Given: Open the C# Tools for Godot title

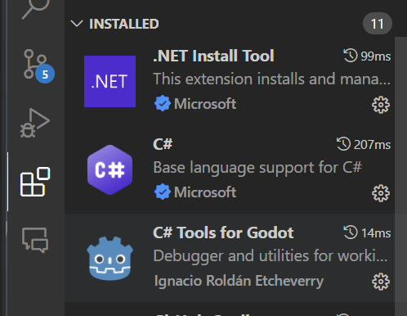Looking at the screenshot, I should [x=223, y=232].
